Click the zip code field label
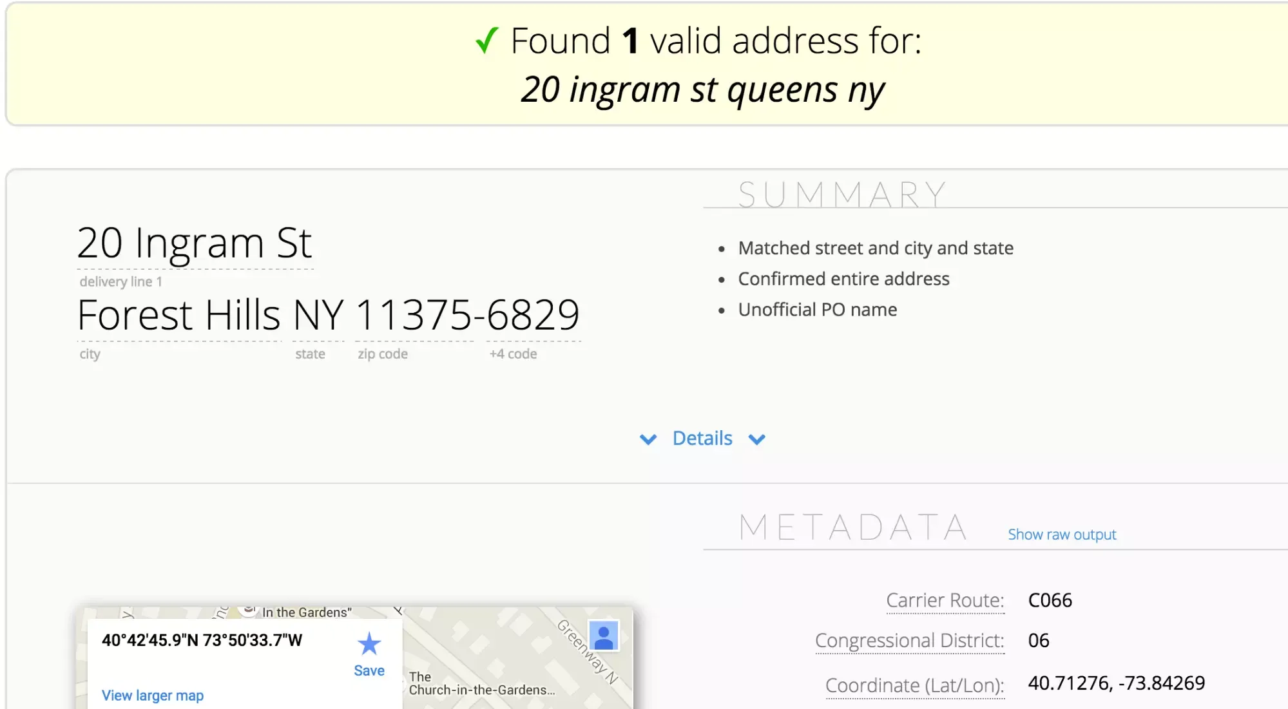This screenshot has width=1288, height=709. pyautogui.click(x=383, y=354)
